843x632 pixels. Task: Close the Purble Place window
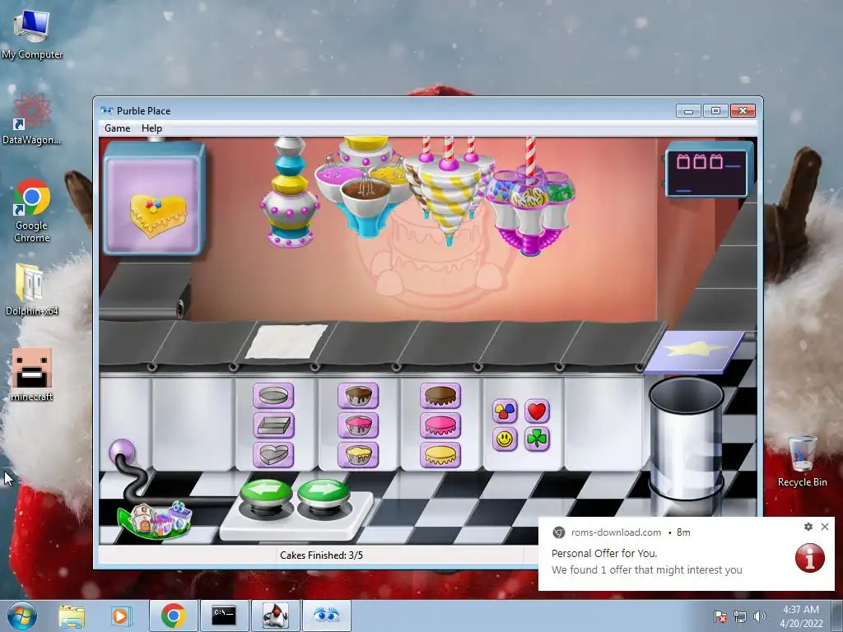(x=743, y=111)
